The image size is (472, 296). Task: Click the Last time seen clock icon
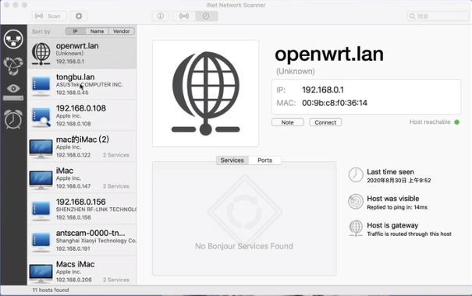pyautogui.click(x=356, y=175)
